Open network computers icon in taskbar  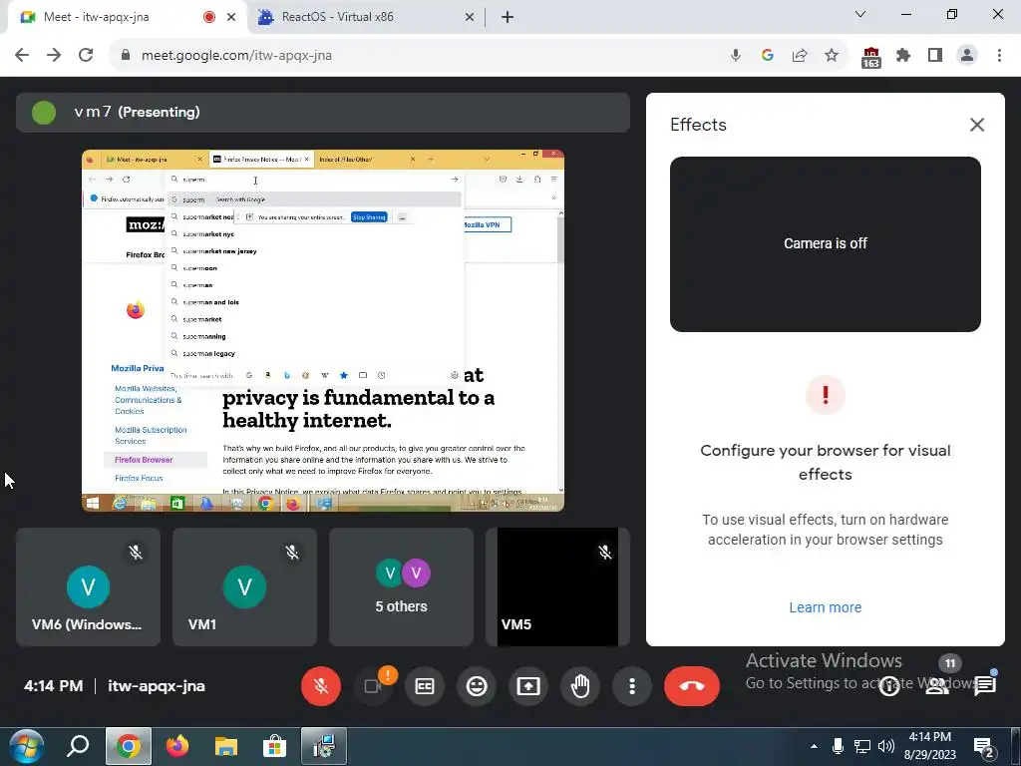pyautogui.click(x=324, y=746)
